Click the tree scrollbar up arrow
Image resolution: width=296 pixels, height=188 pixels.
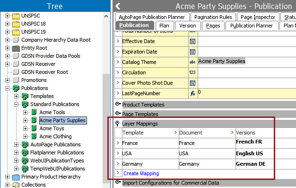[x=106, y=16]
